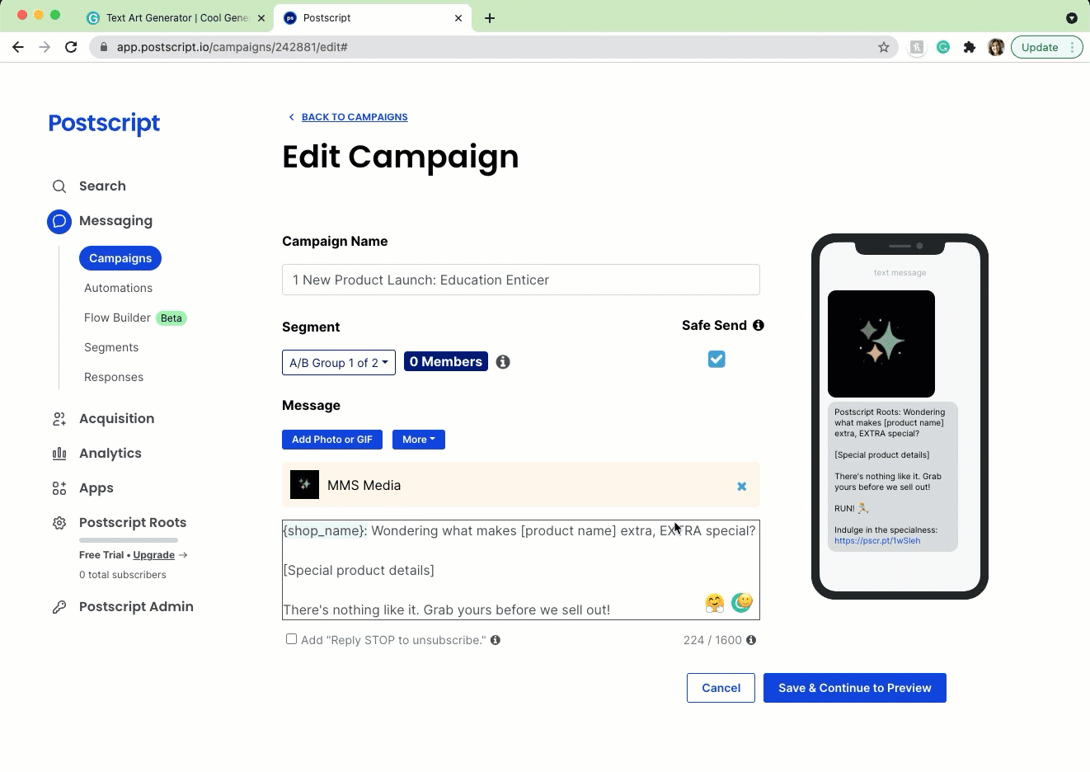Click the hugging face emoji icon

pyautogui.click(x=715, y=603)
